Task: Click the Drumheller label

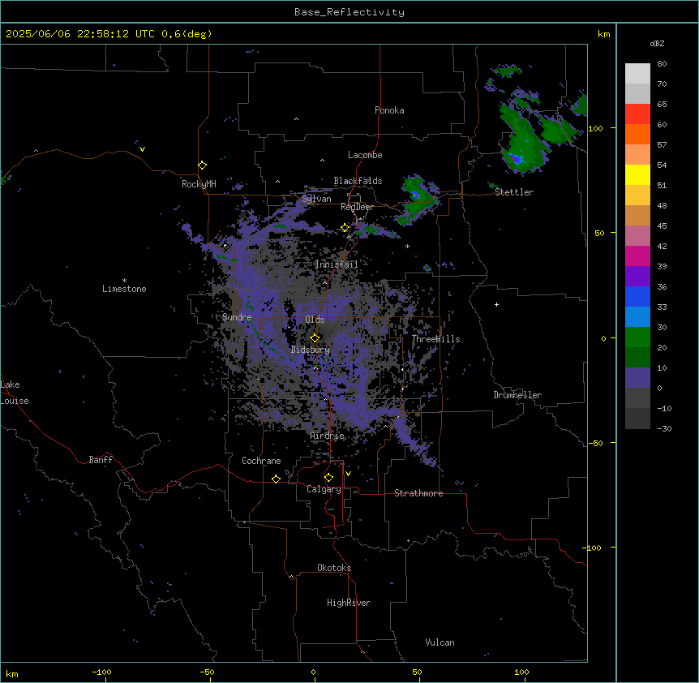Action: [x=517, y=395]
